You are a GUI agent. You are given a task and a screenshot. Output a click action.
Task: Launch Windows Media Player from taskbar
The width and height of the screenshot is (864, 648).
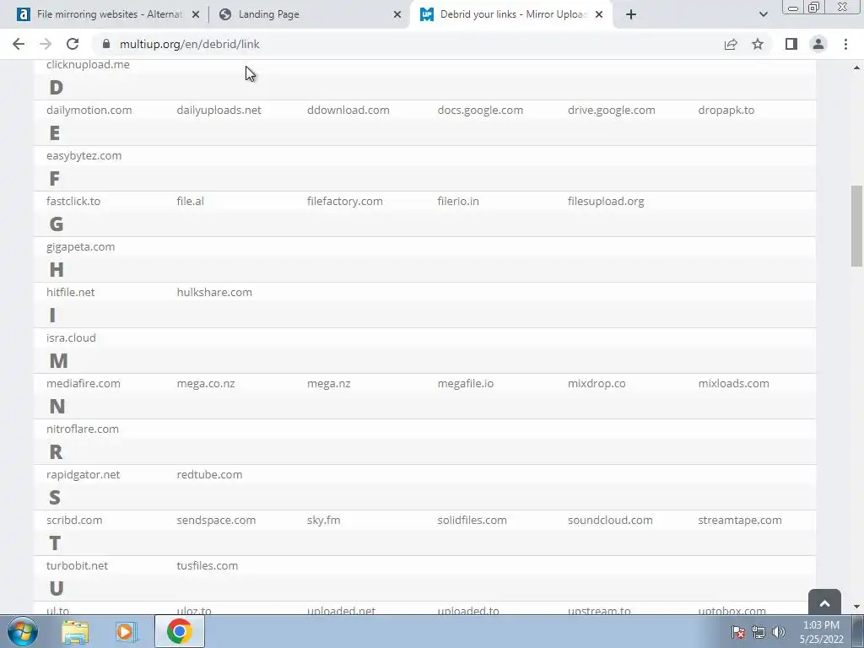click(x=126, y=632)
